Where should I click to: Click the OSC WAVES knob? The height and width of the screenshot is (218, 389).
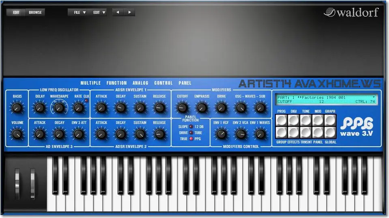click(241, 108)
